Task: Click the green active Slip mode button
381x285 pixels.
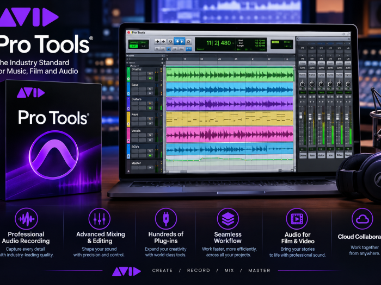Action: tap(134, 46)
